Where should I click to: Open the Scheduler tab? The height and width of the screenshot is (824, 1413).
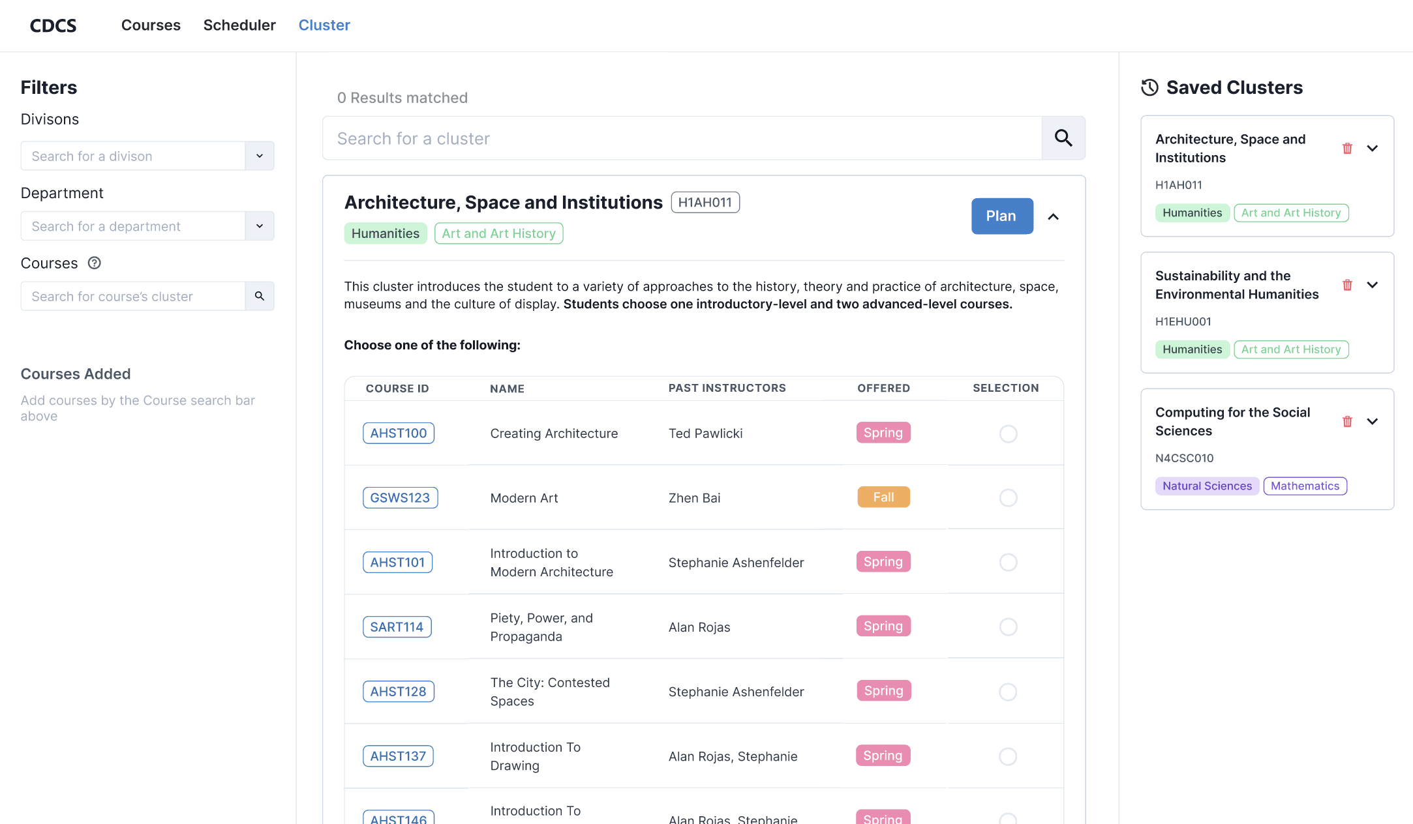point(239,25)
